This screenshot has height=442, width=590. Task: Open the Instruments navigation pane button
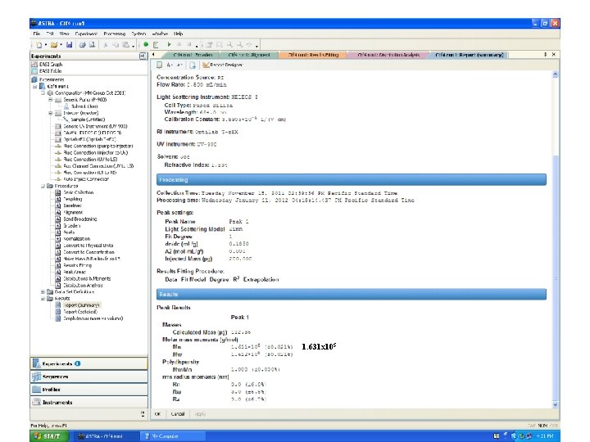(x=88, y=402)
